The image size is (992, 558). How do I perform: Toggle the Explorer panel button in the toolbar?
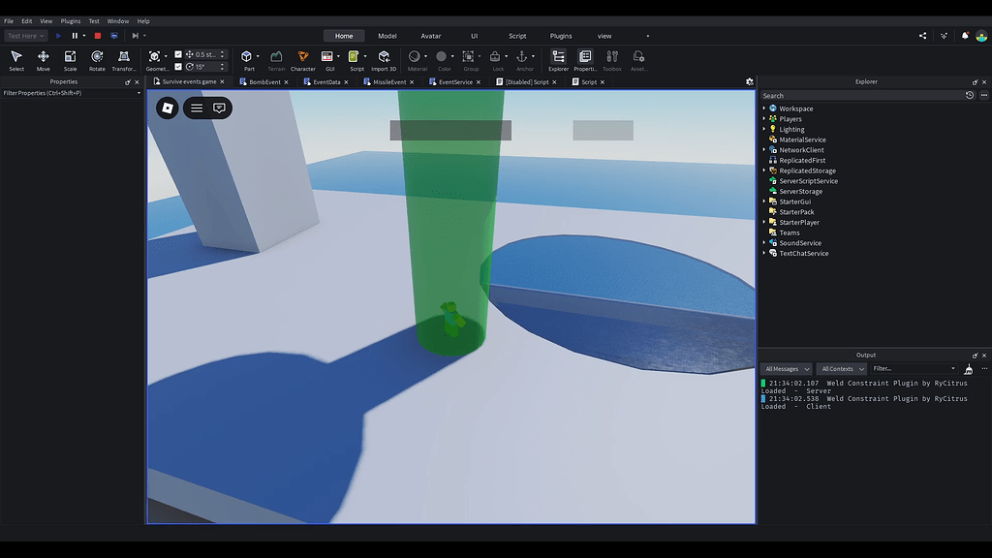[558, 60]
